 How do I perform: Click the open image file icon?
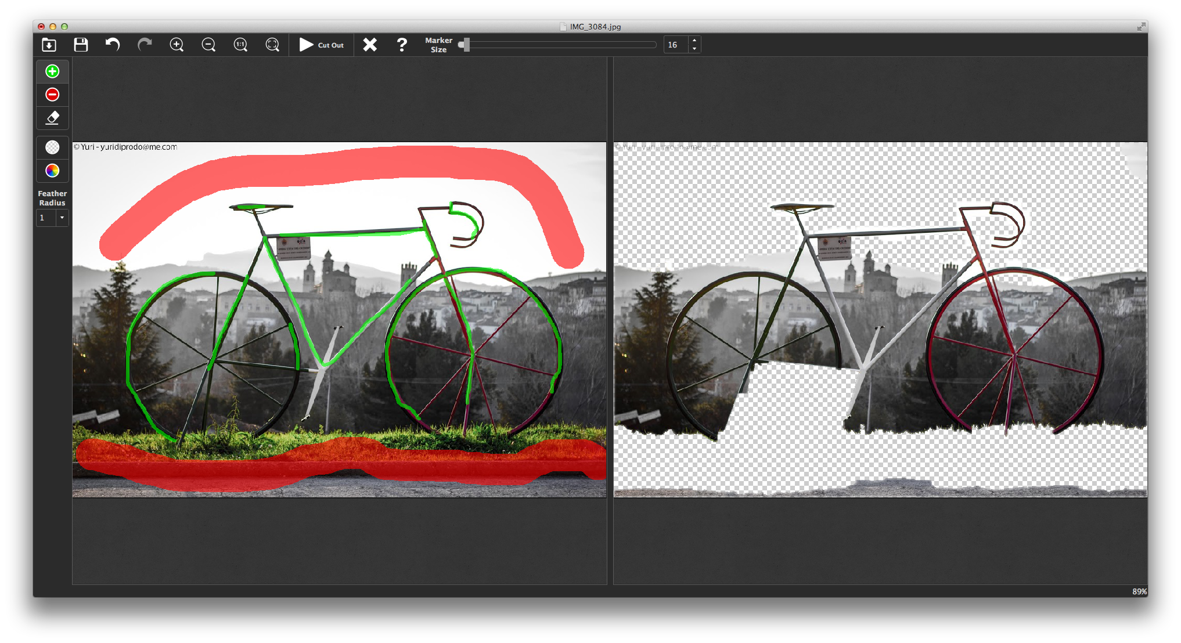[x=49, y=45]
